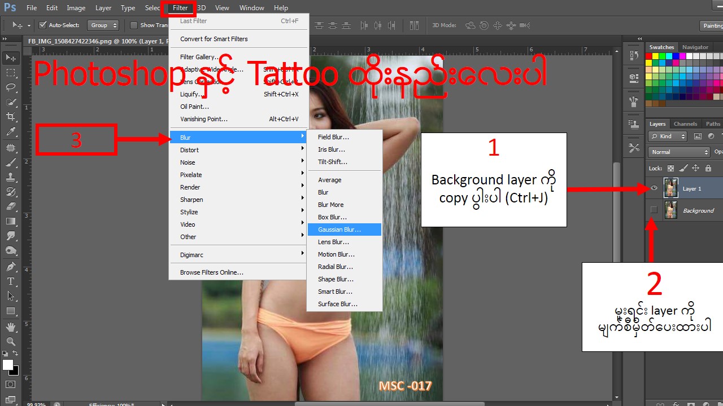Viewport: 723px width, 406px height.
Task: Select the Clone Stamp tool
Action: [10, 177]
